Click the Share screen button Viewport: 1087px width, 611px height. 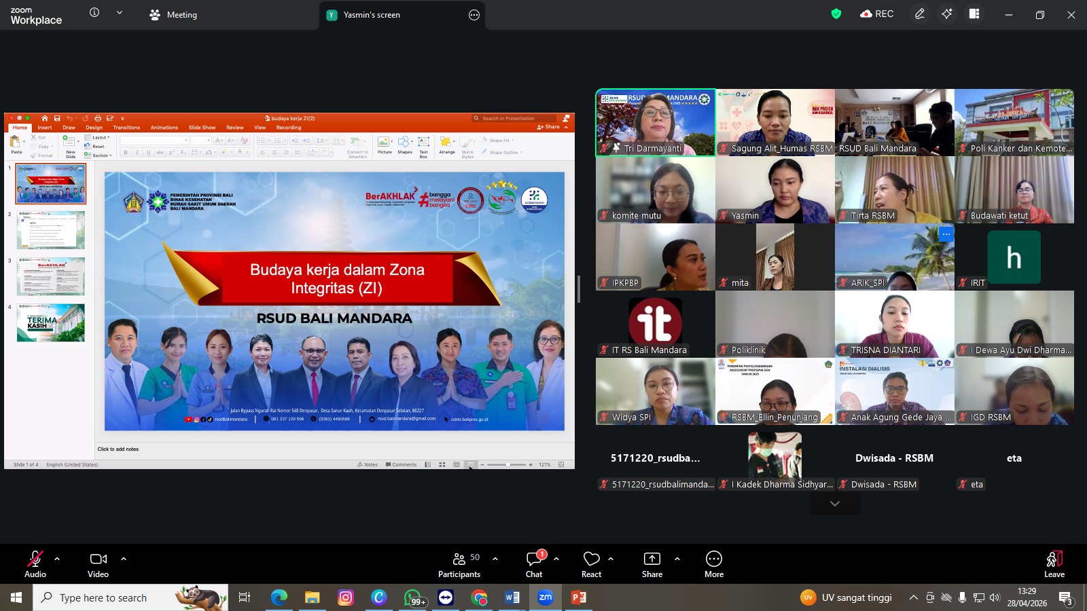[652, 564]
